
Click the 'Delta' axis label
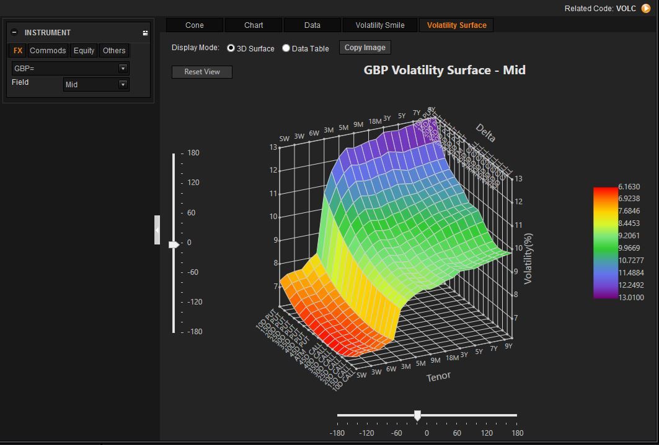pos(486,133)
